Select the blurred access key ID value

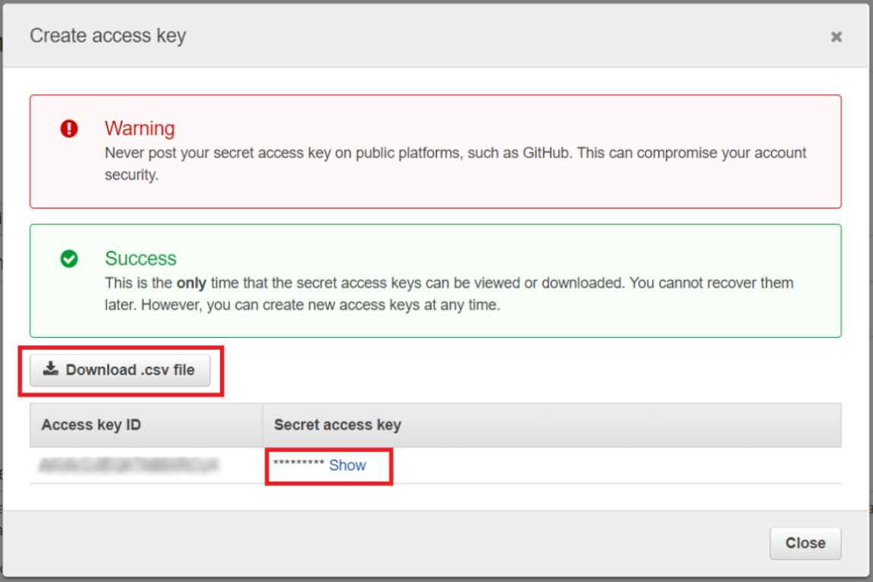tap(129, 465)
